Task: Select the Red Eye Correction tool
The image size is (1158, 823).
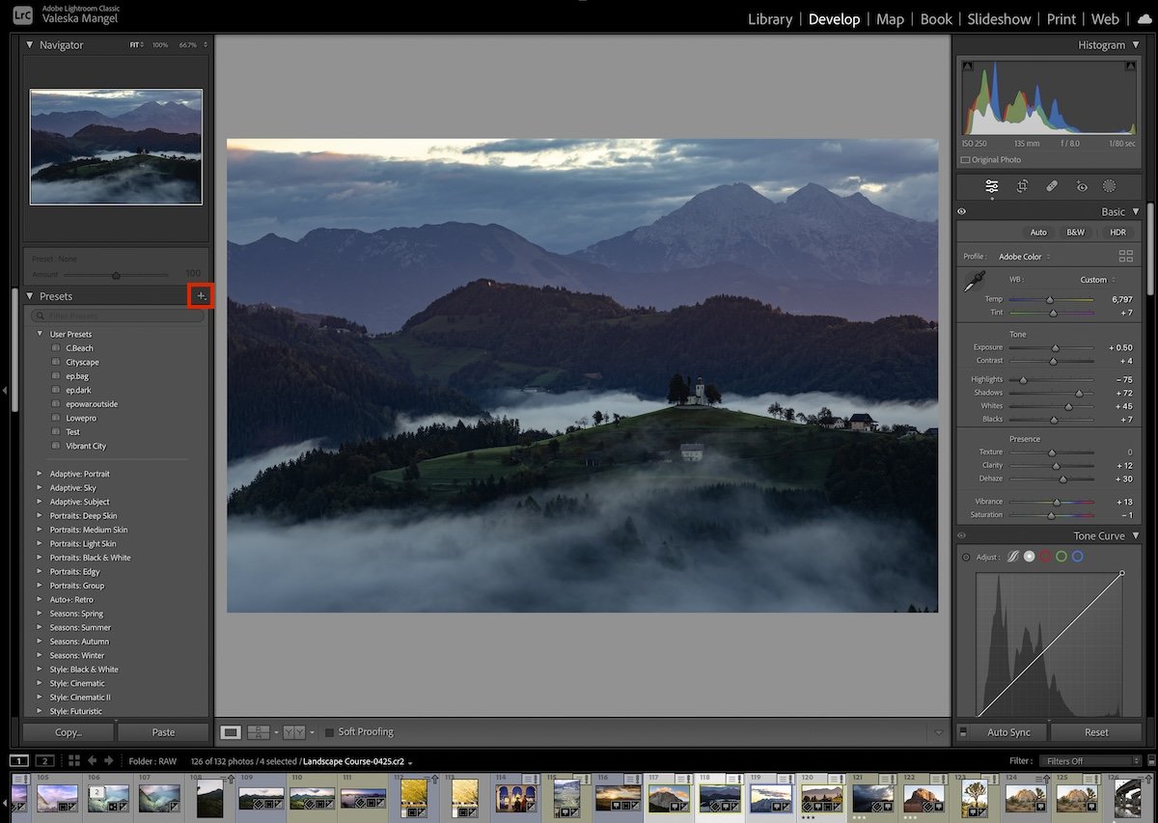Action: tap(1082, 185)
